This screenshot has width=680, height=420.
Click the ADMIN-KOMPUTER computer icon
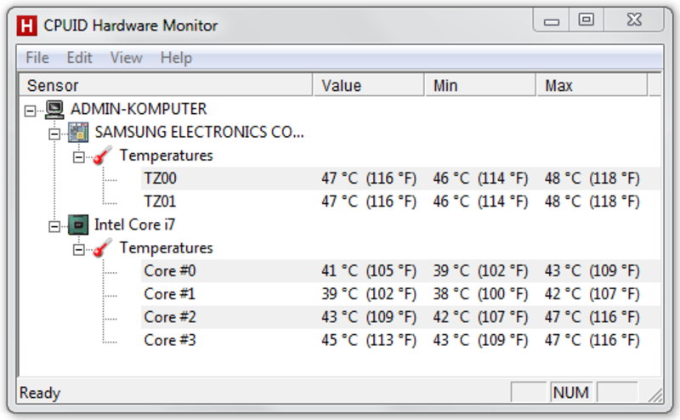[54, 110]
